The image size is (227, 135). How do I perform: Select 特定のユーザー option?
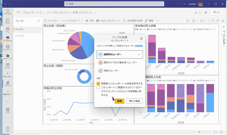120,70
